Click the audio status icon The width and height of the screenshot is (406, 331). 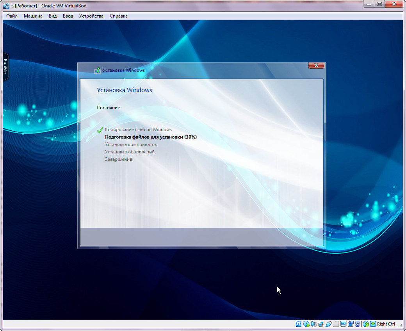313,324
